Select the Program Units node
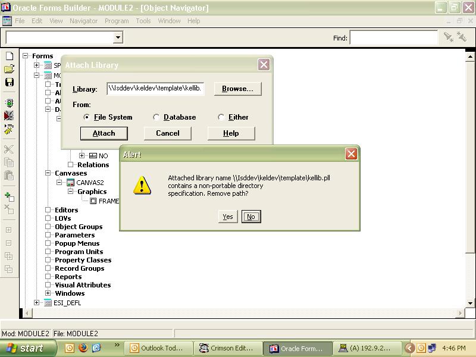Viewport: 476px width, 357px height. tap(79, 252)
